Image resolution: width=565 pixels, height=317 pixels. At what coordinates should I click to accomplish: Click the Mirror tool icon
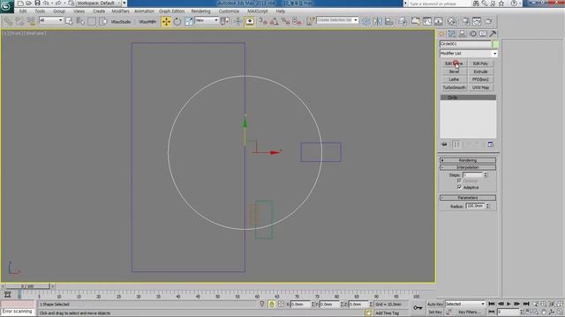[377, 21]
